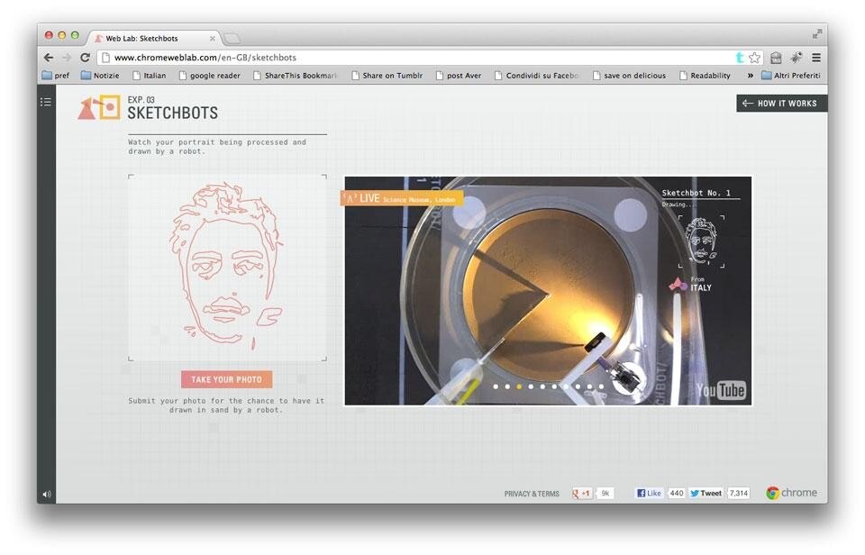Click the Google +1 button
The image size is (865, 555).
pos(582,493)
